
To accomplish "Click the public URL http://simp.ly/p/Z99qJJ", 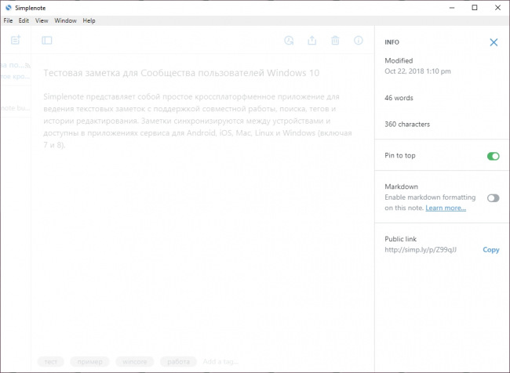I will click(421, 249).
